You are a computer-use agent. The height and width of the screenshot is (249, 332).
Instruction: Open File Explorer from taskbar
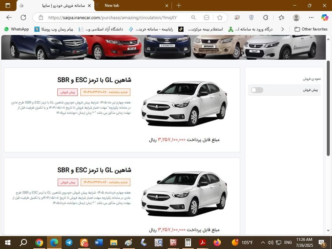pos(113,243)
